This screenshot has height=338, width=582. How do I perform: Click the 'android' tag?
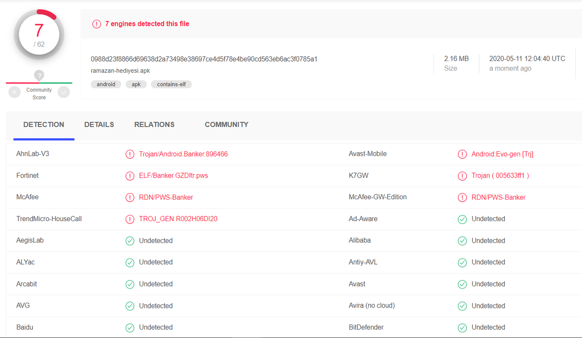(106, 84)
